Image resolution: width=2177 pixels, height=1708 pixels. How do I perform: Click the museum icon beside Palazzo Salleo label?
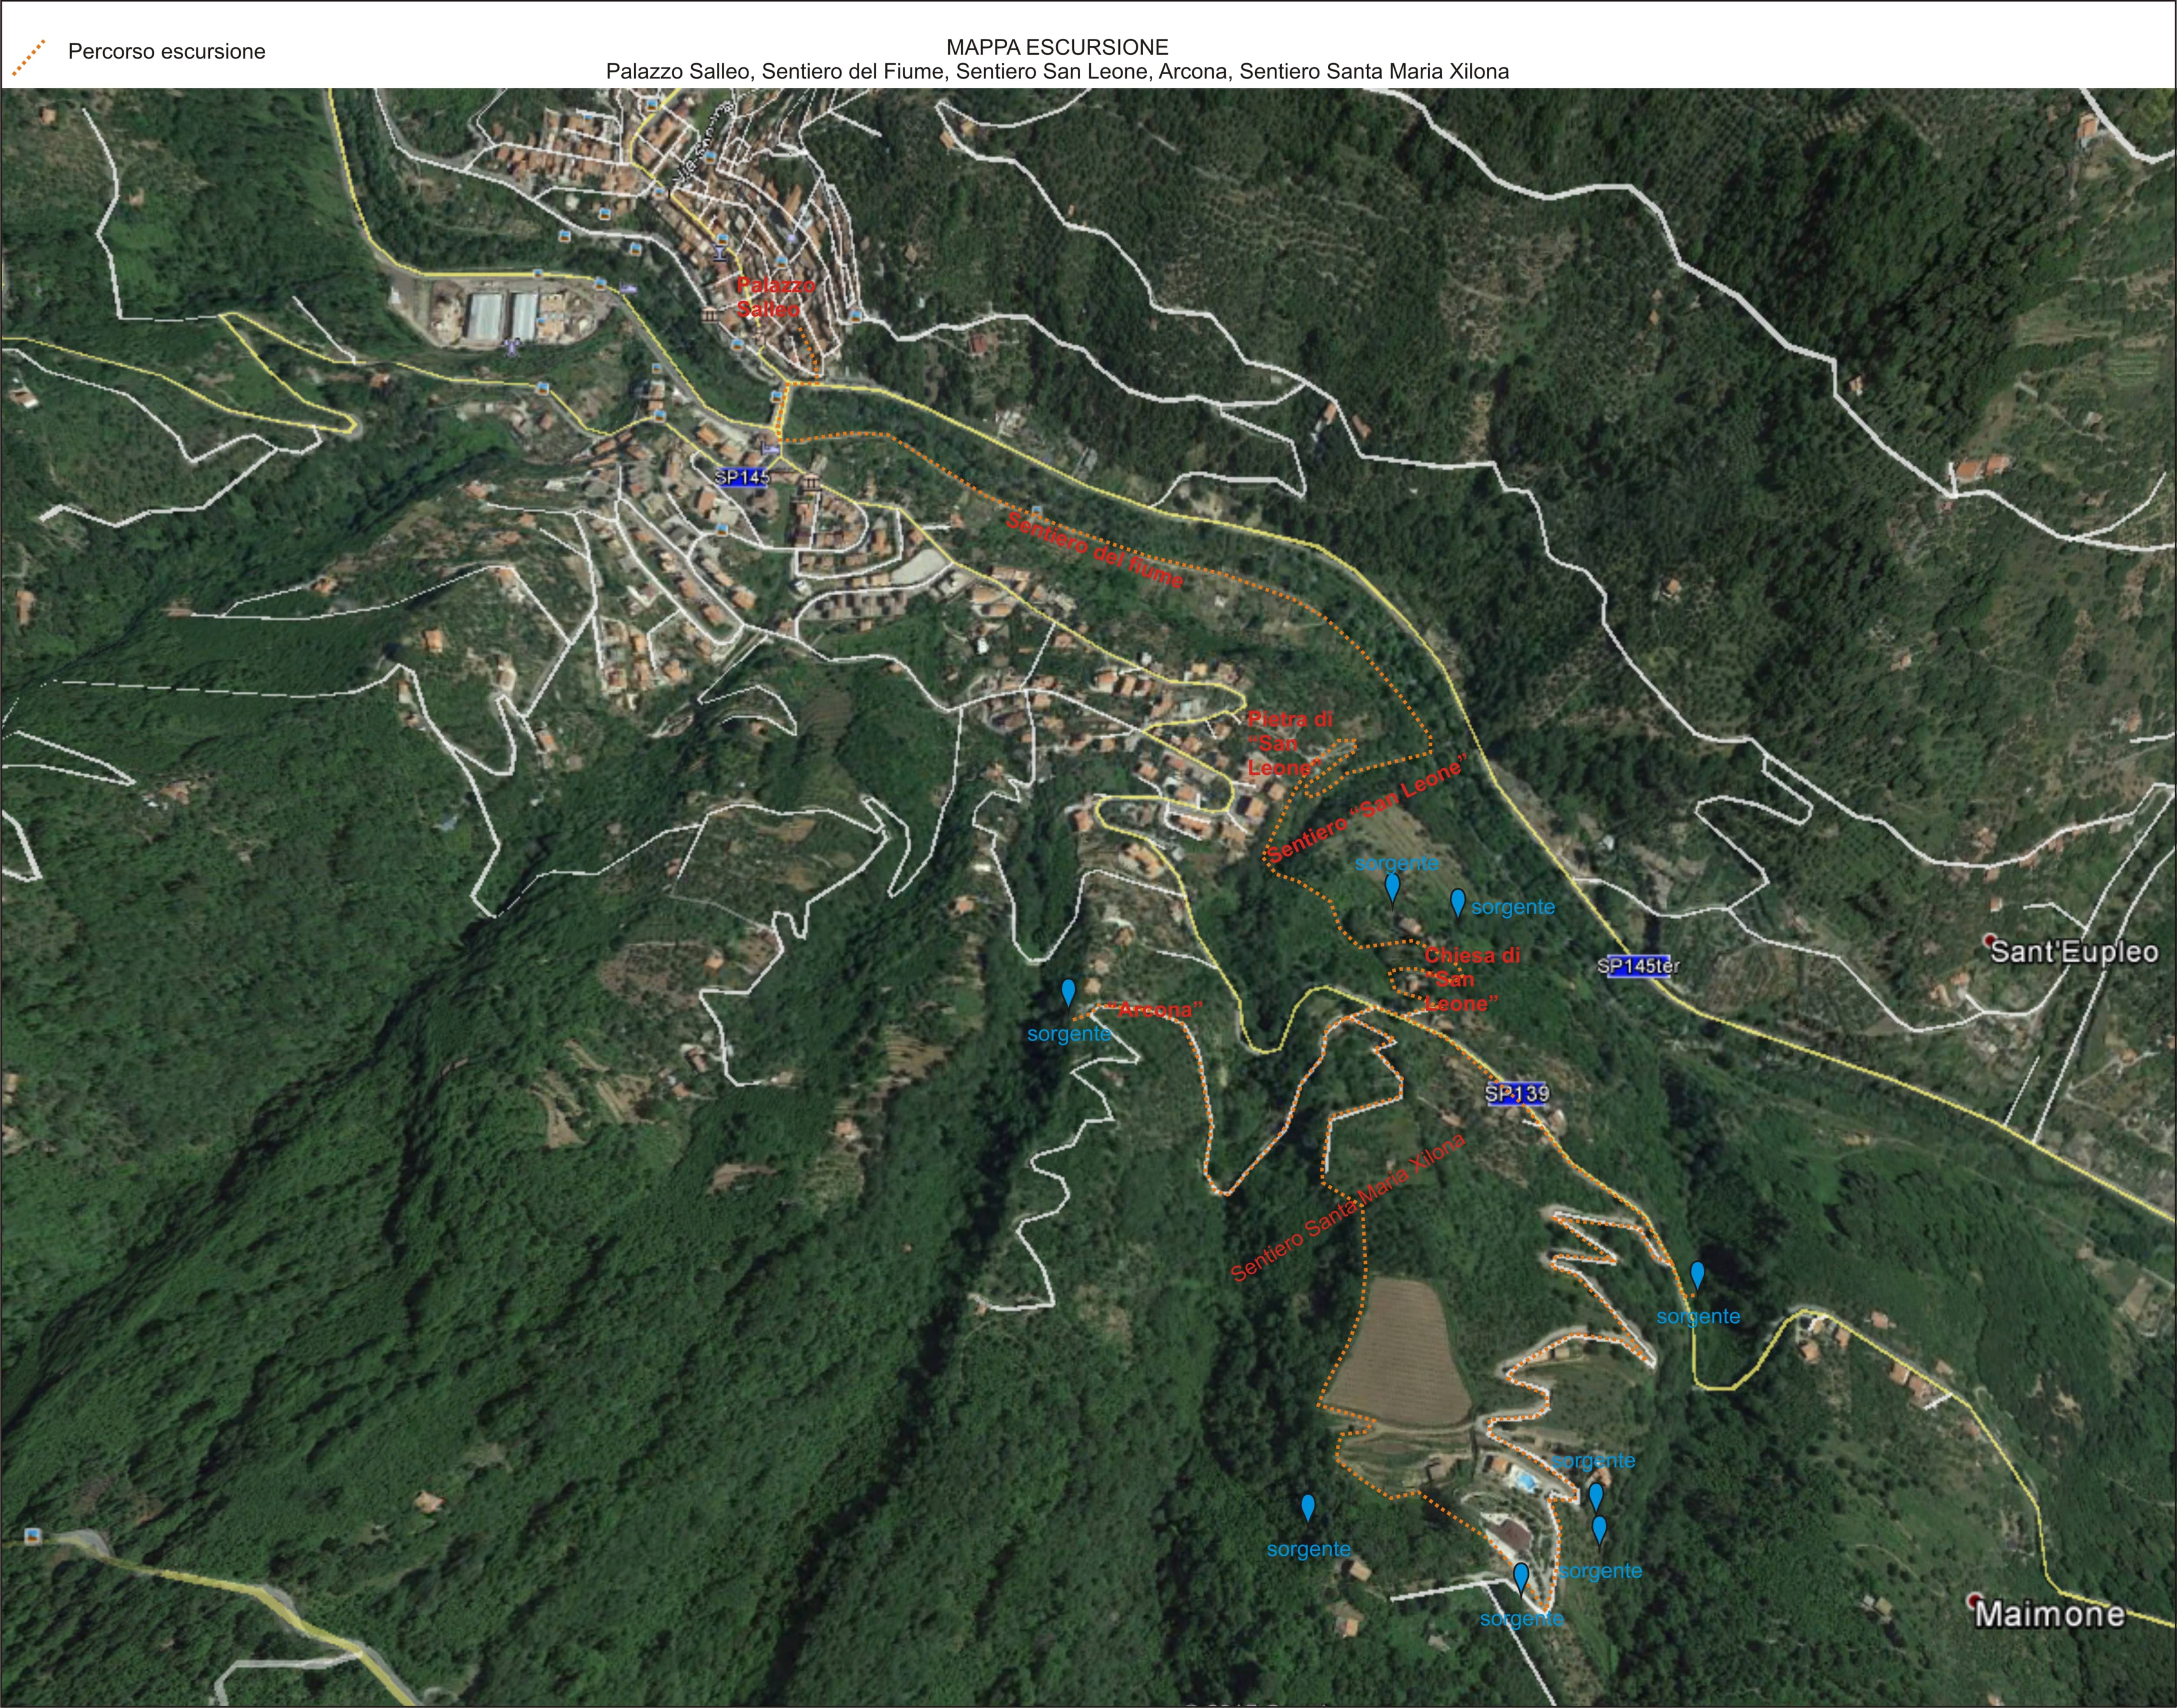tap(711, 315)
